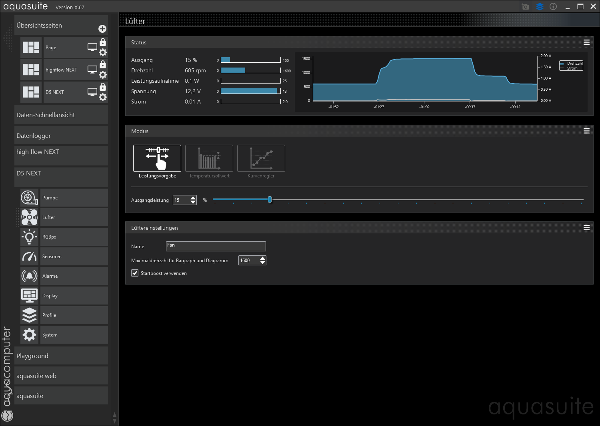The width and height of the screenshot is (600, 426).
Task: Click the blue profile layers icon in title bar
Action: tap(540, 7)
